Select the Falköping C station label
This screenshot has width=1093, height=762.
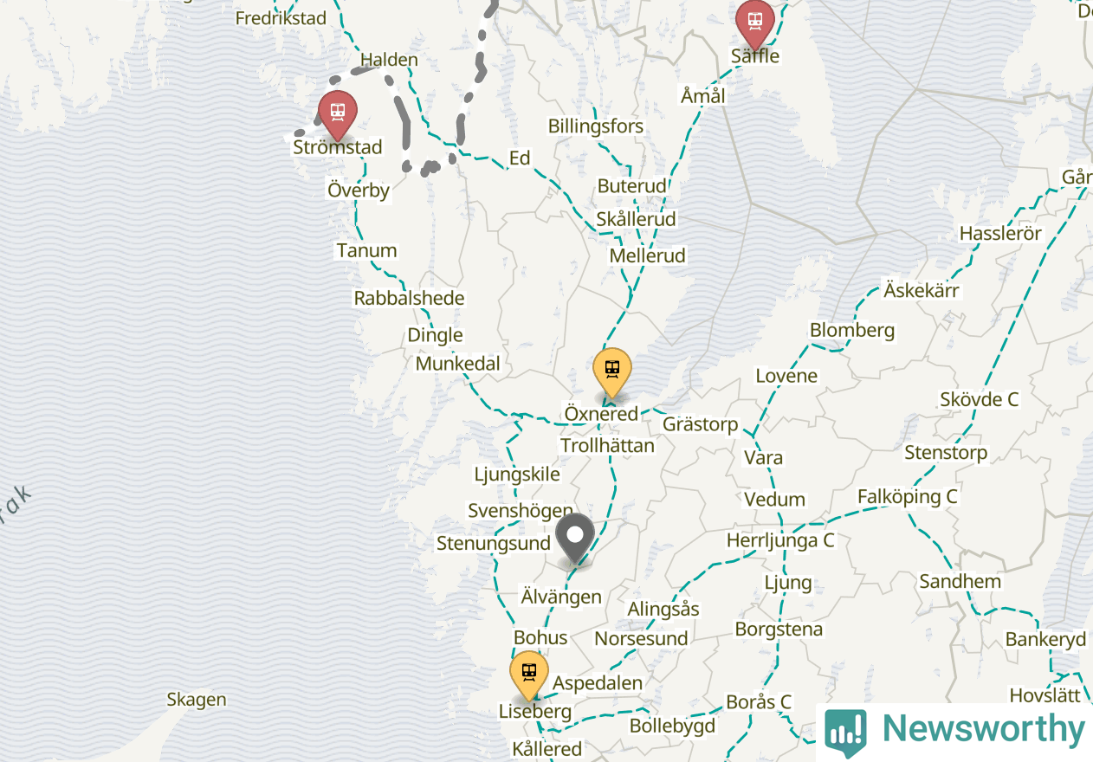[907, 497]
